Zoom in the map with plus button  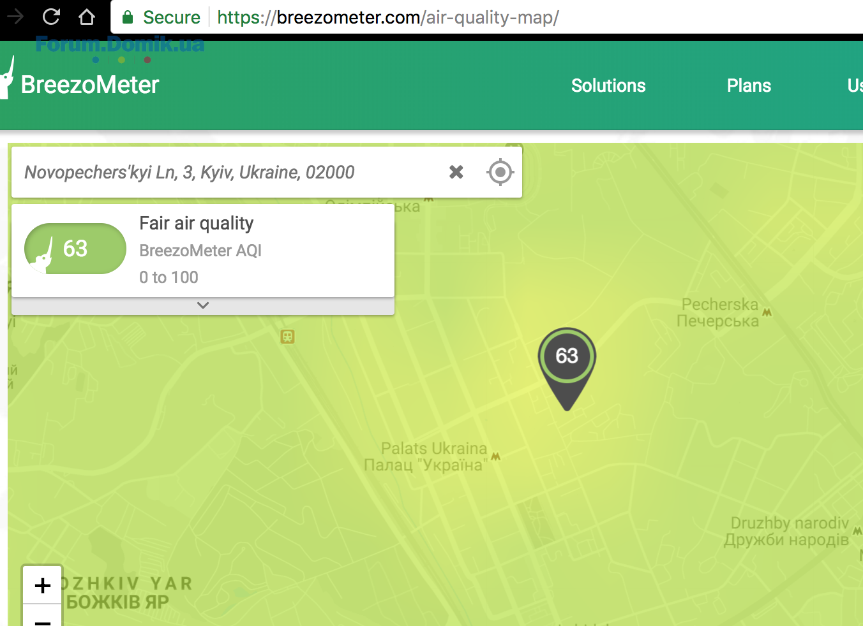(x=42, y=585)
